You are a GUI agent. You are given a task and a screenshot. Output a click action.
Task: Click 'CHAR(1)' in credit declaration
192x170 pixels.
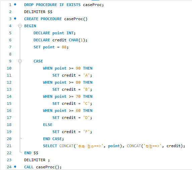[77, 40]
